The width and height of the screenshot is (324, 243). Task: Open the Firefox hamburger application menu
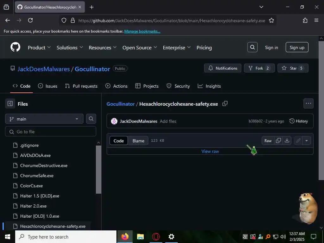point(316,20)
